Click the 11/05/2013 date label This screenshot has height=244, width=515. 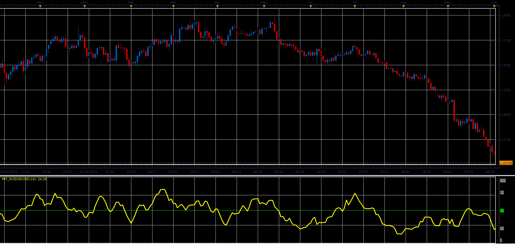[x=9, y=172]
